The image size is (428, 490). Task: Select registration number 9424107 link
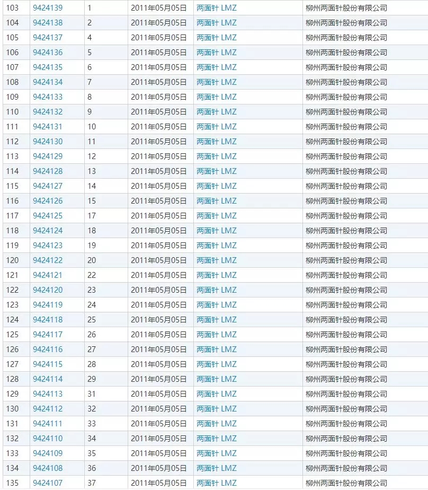click(x=48, y=483)
